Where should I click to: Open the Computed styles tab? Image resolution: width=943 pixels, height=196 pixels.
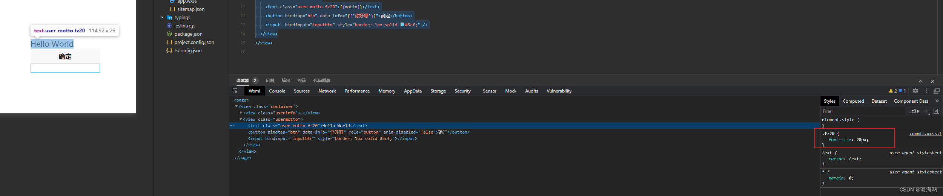point(853,101)
